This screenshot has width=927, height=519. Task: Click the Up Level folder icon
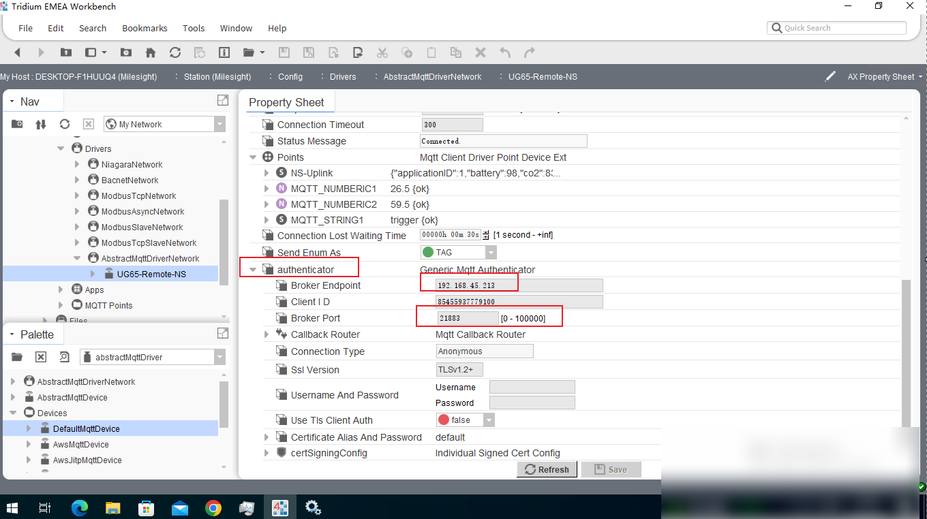[x=65, y=52]
